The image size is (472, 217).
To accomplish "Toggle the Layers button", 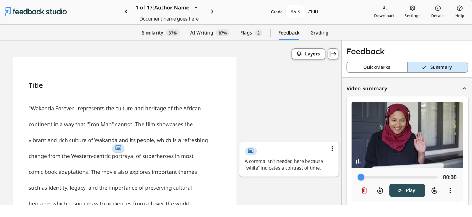I will click(x=308, y=54).
